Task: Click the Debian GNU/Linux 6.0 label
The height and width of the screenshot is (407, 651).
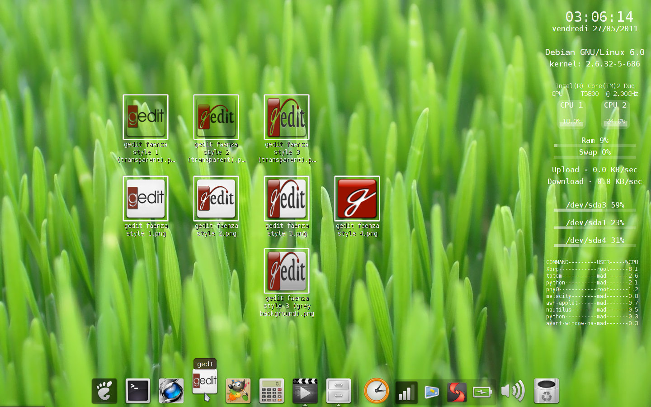Action: click(x=595, y=52)
